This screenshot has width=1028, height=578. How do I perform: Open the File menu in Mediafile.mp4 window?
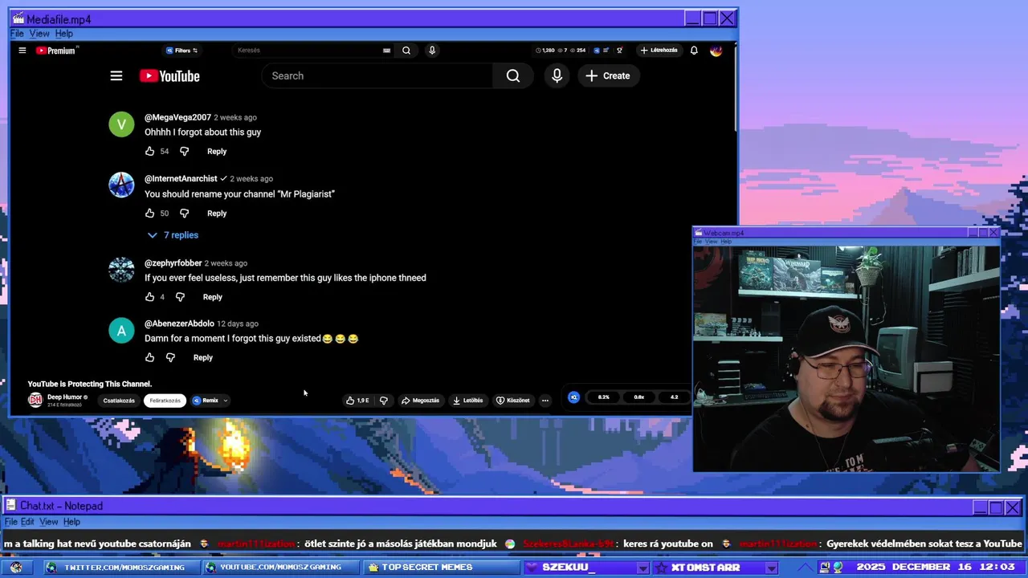[x=17, y=34]
